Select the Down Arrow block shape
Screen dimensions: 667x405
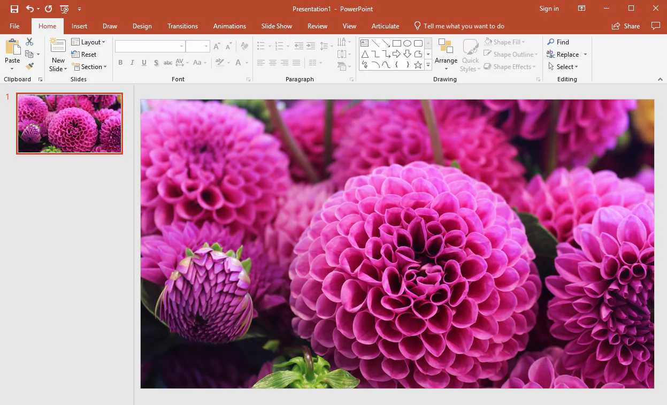point(408,54)
